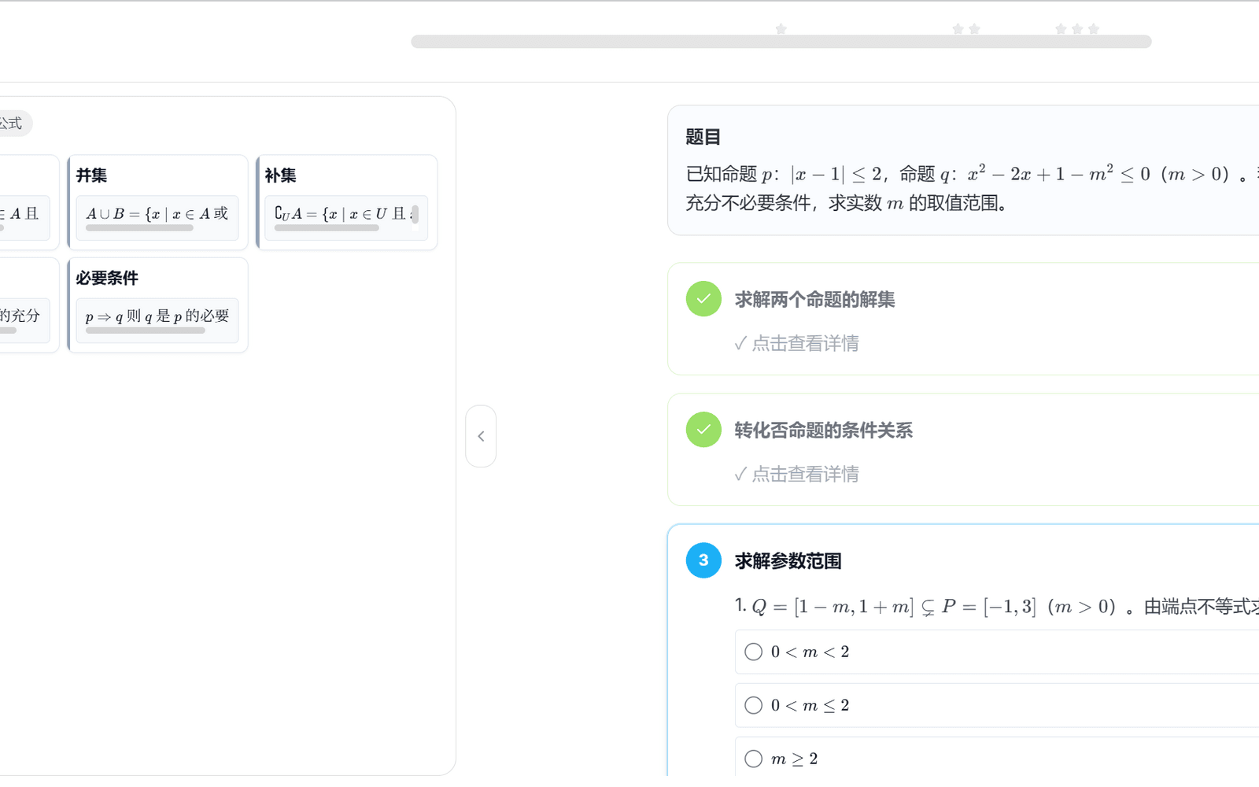The width and height of the screenshot is (1259, 787).
Task: Click the three-star marker on the progress bar
Action: coord(1076,29)
